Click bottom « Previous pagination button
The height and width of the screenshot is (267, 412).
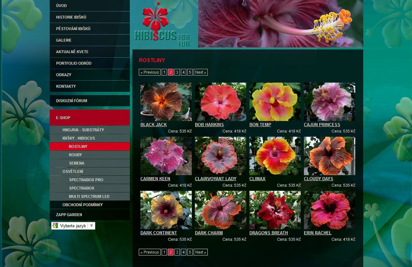(150, 252)
